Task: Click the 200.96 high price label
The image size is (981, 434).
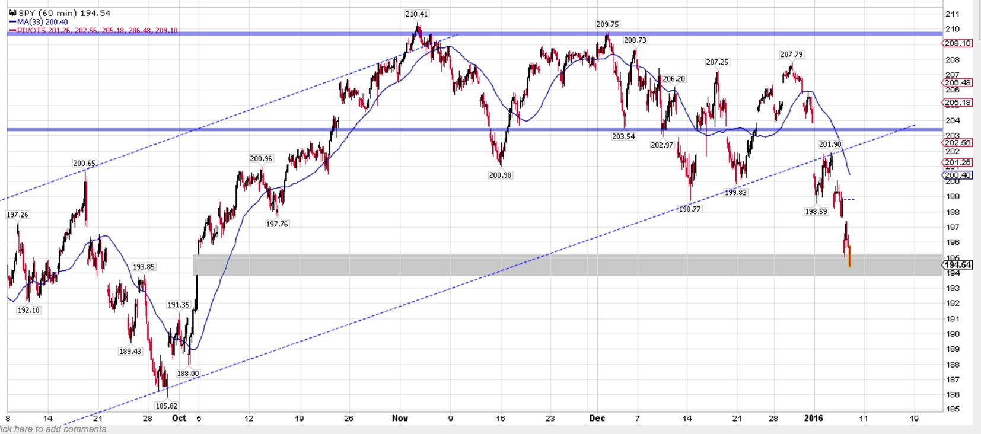Action: [x=261, y=158]
